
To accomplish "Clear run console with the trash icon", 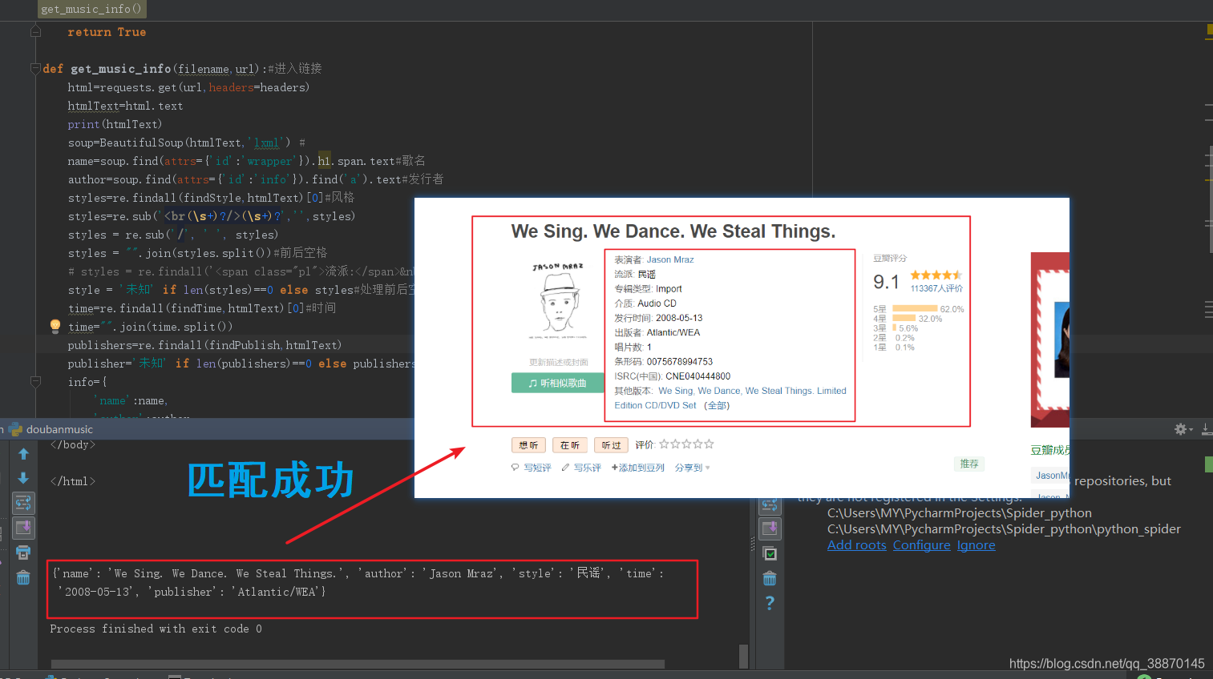I will (23, 577).
